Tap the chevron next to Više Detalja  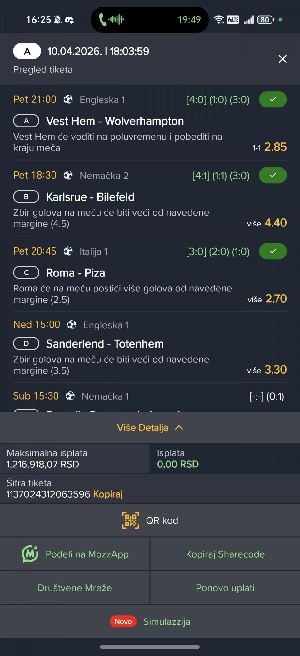[179, 428]
